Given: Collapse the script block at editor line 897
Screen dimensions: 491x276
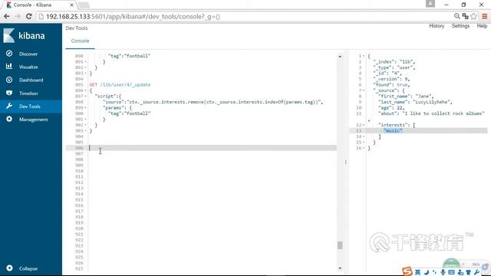Looking at the screenshot, I should [85, 96].
